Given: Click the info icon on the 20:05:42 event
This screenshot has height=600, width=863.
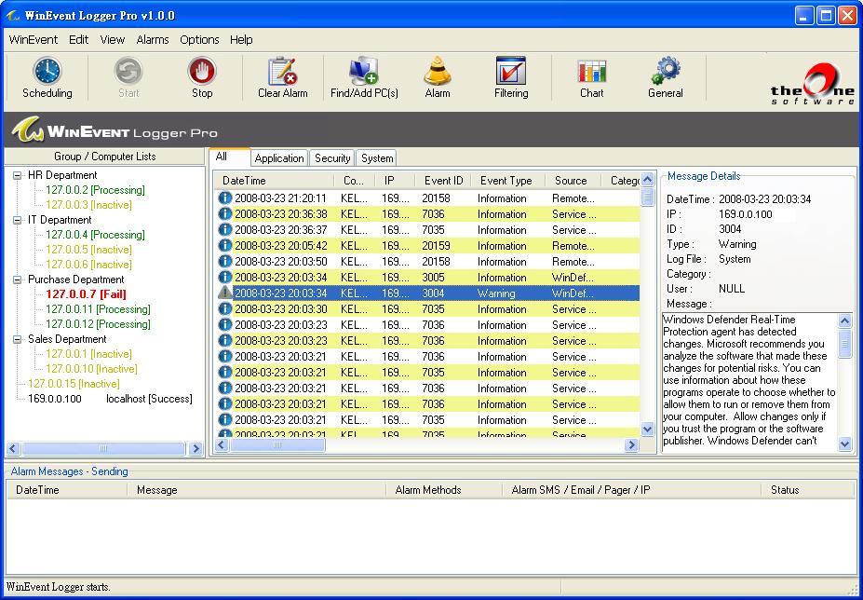Looking at the screenshot, I should click(x=225, y=245).
